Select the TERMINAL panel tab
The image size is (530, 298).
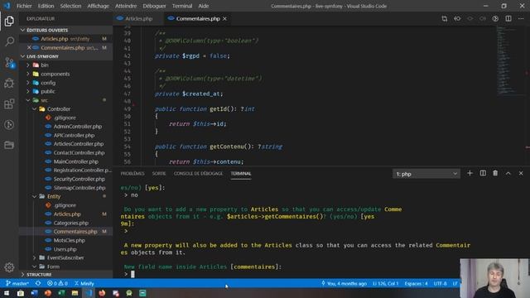241,174
